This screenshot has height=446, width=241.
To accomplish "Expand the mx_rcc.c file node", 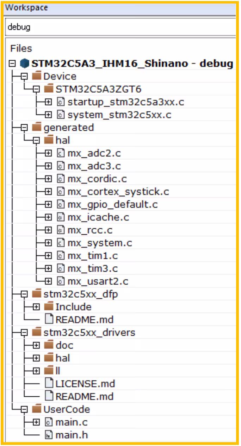I will (x=48, y=230).
